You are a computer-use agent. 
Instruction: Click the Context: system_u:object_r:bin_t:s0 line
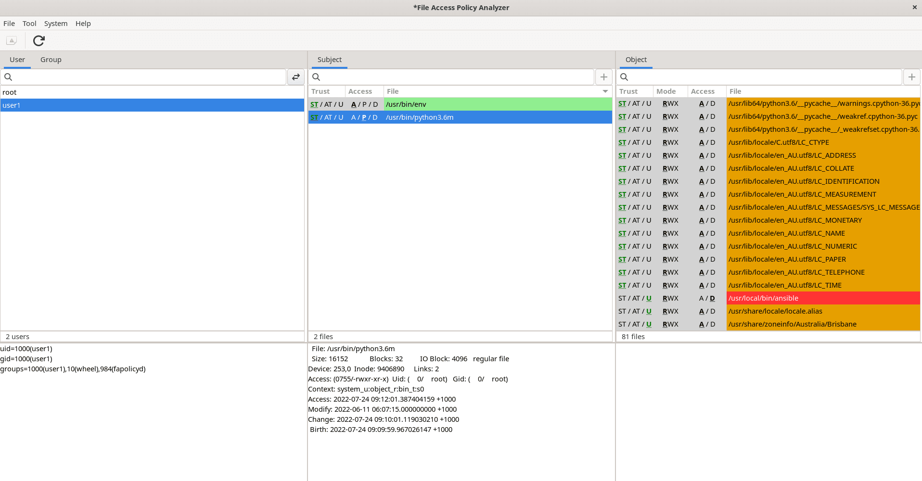coord(366,389)
